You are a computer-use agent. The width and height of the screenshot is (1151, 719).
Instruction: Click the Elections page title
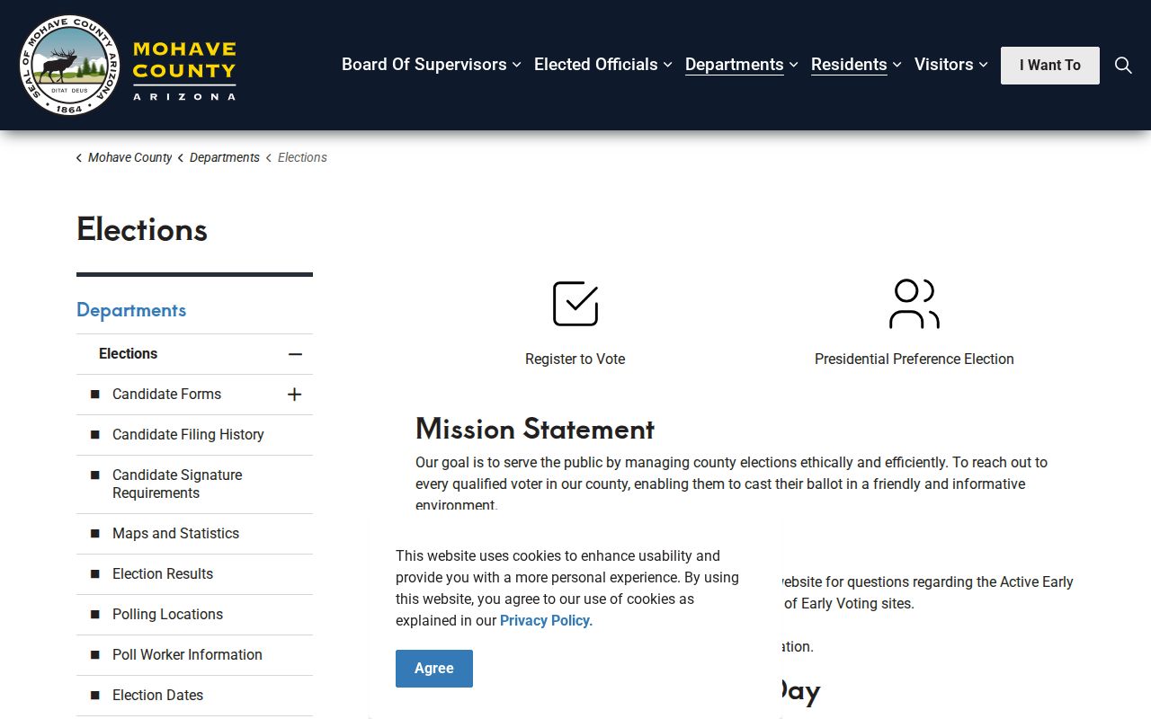[142, 229]
